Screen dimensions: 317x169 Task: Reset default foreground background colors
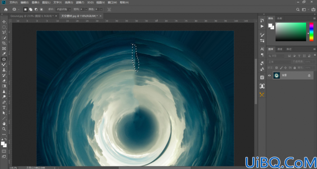2,139
